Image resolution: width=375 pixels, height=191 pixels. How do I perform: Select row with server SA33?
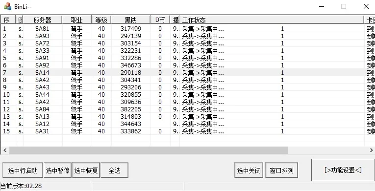point(188,50)
